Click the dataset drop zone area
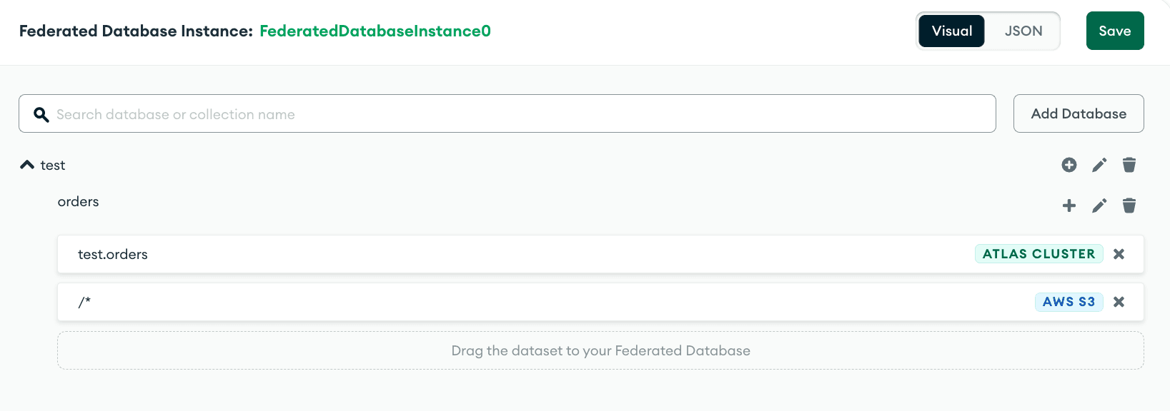The height and width of the screenshot is (411, 1170). [x=600, y=350]
